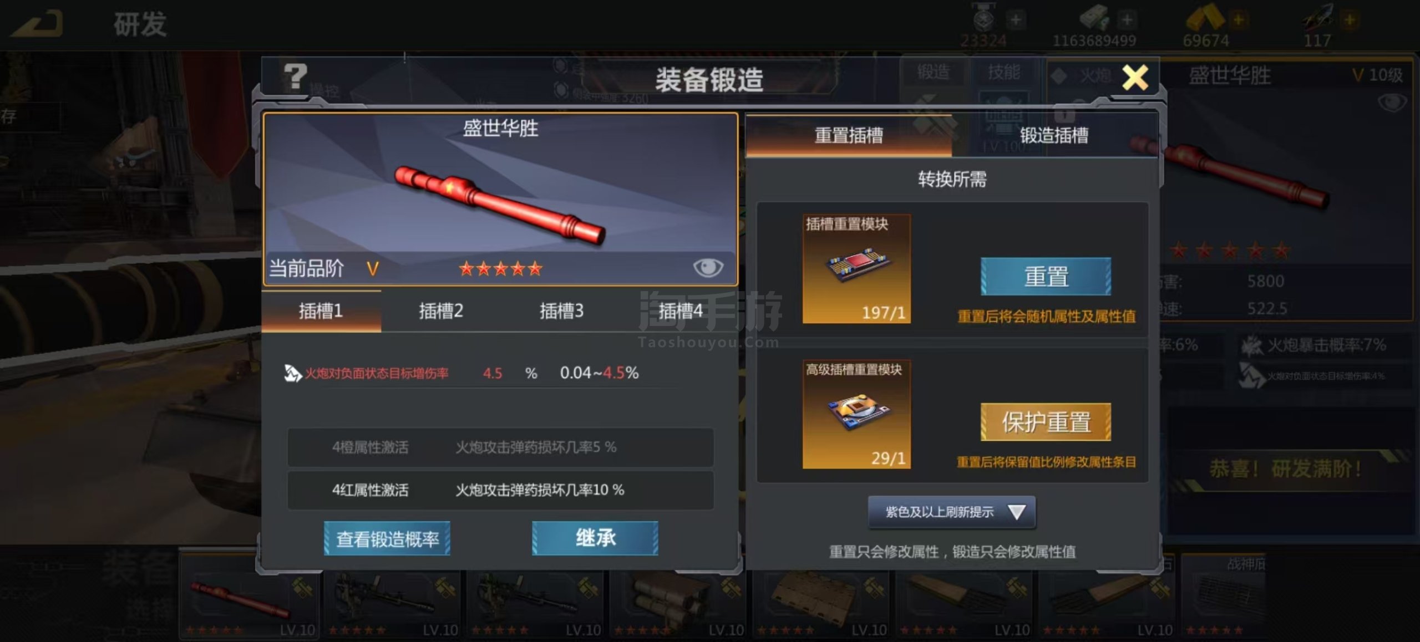The image size is (1420, 642).
Task: Open the question mark help icon
Action: pyautogui.click(x=295, y=76)
